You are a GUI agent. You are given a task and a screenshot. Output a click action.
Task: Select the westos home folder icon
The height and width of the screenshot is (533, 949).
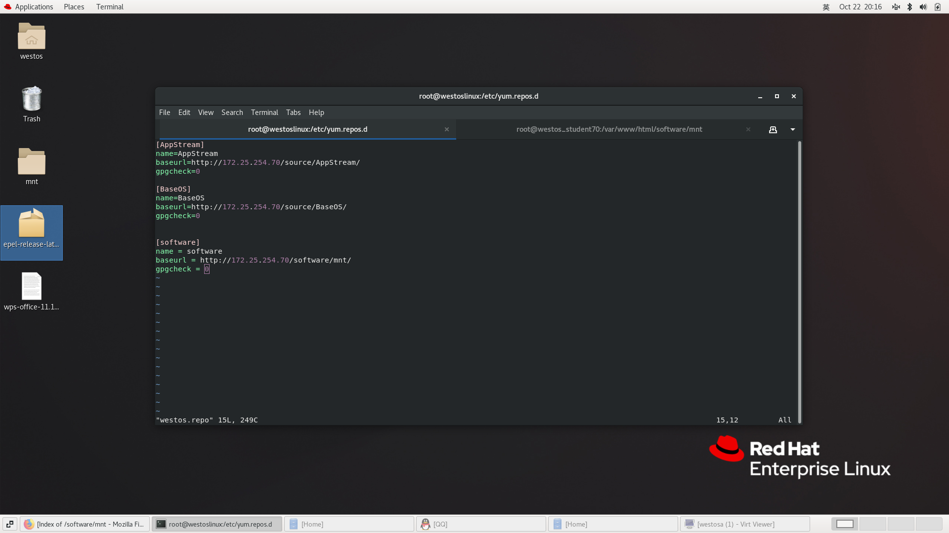pos(32,38)
